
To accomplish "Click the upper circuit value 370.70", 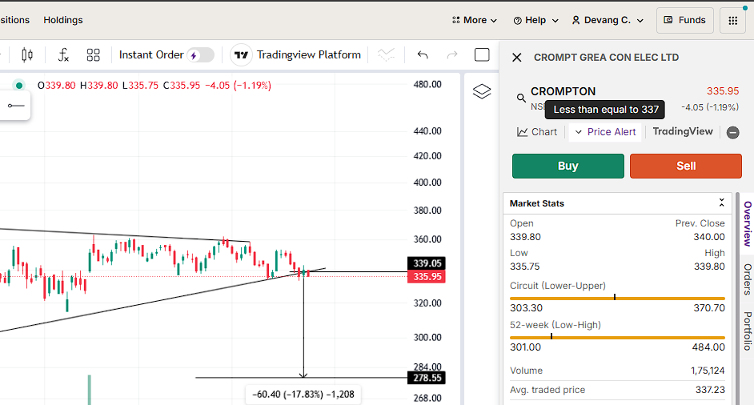I will point(709,308).
